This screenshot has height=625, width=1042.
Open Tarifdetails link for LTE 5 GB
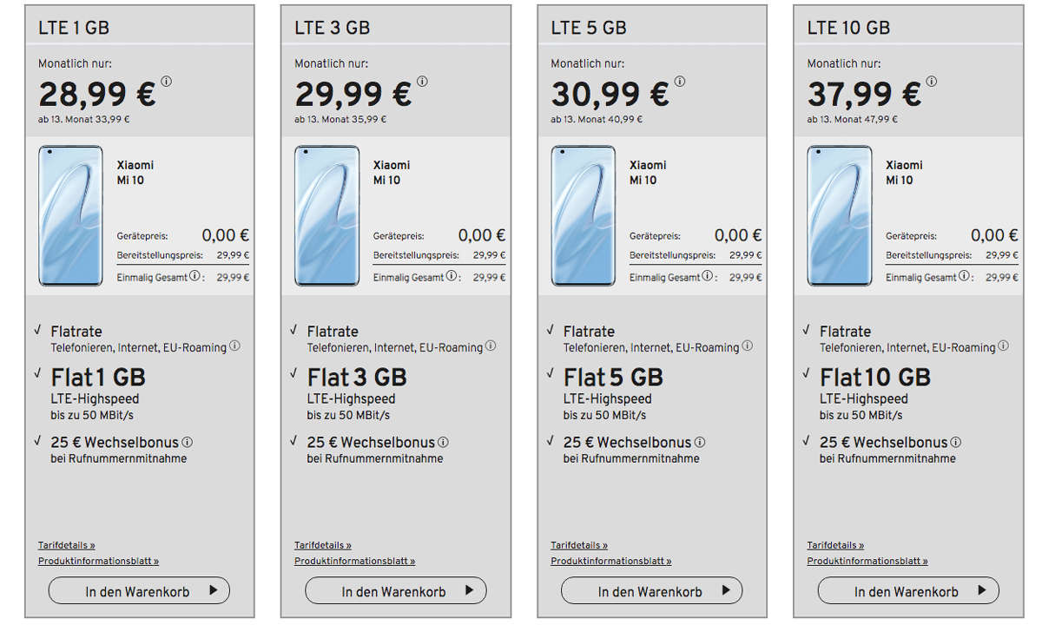pyautogui.click(x=579, y=546)
